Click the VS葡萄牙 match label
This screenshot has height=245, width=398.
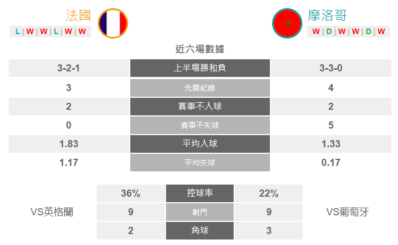[x=347, y=212]
